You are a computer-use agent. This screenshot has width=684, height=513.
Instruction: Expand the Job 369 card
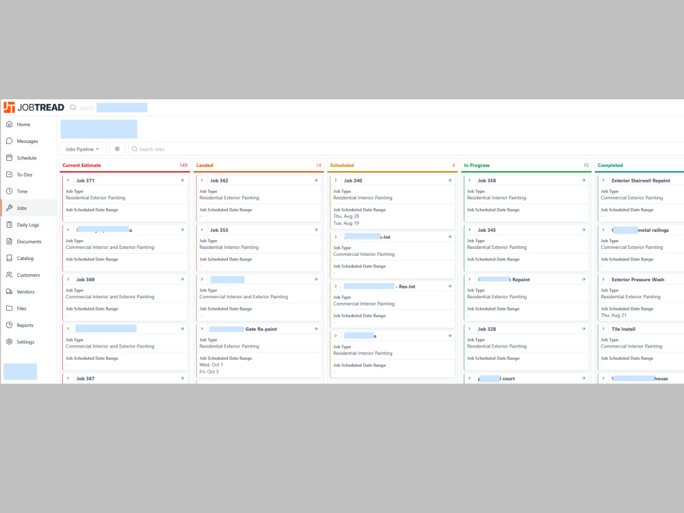[x=68, y=279]
